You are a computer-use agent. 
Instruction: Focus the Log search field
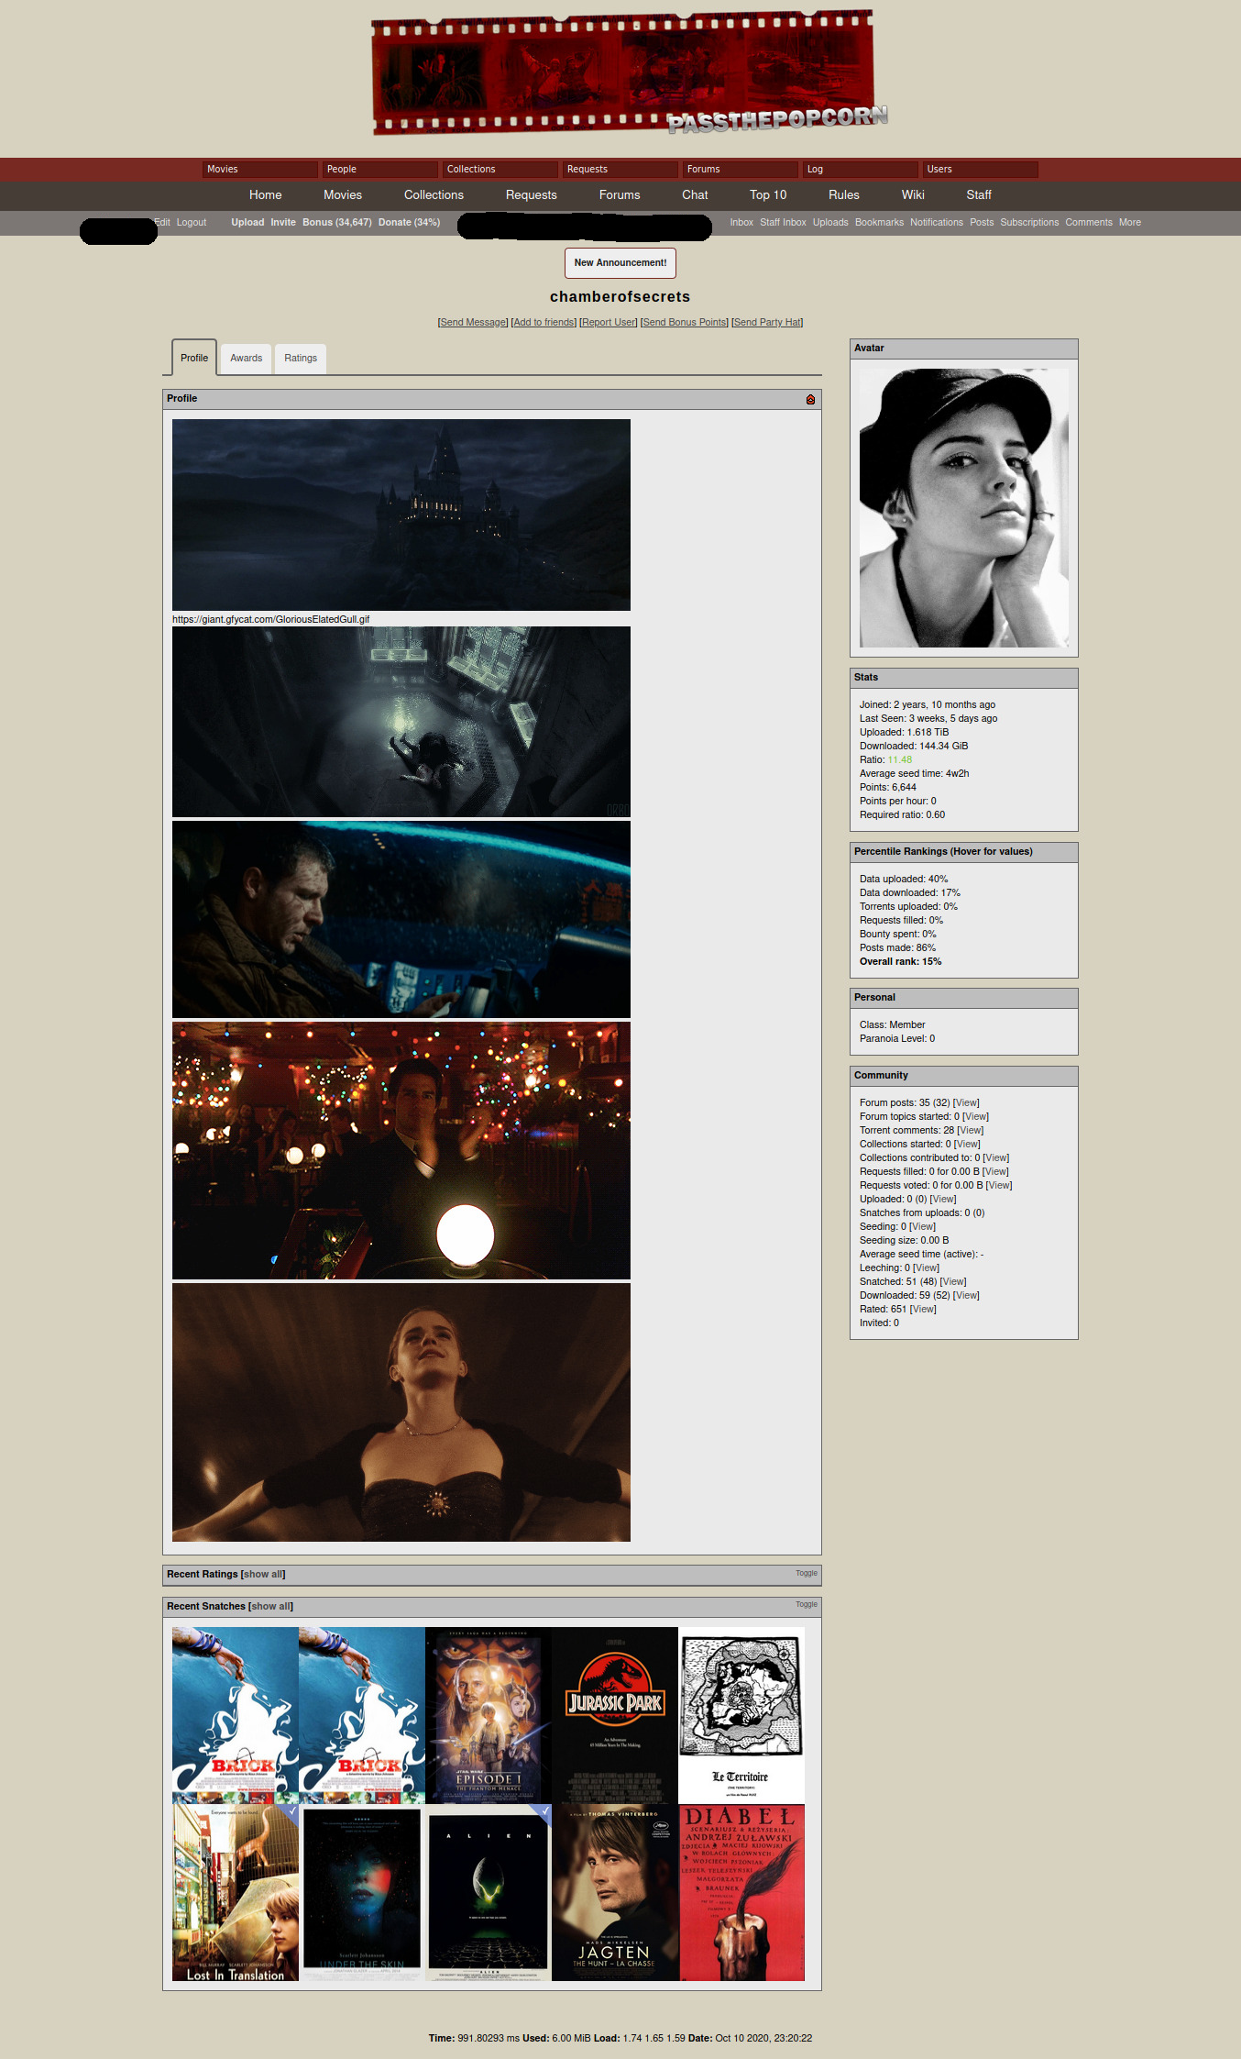point(861,169)
